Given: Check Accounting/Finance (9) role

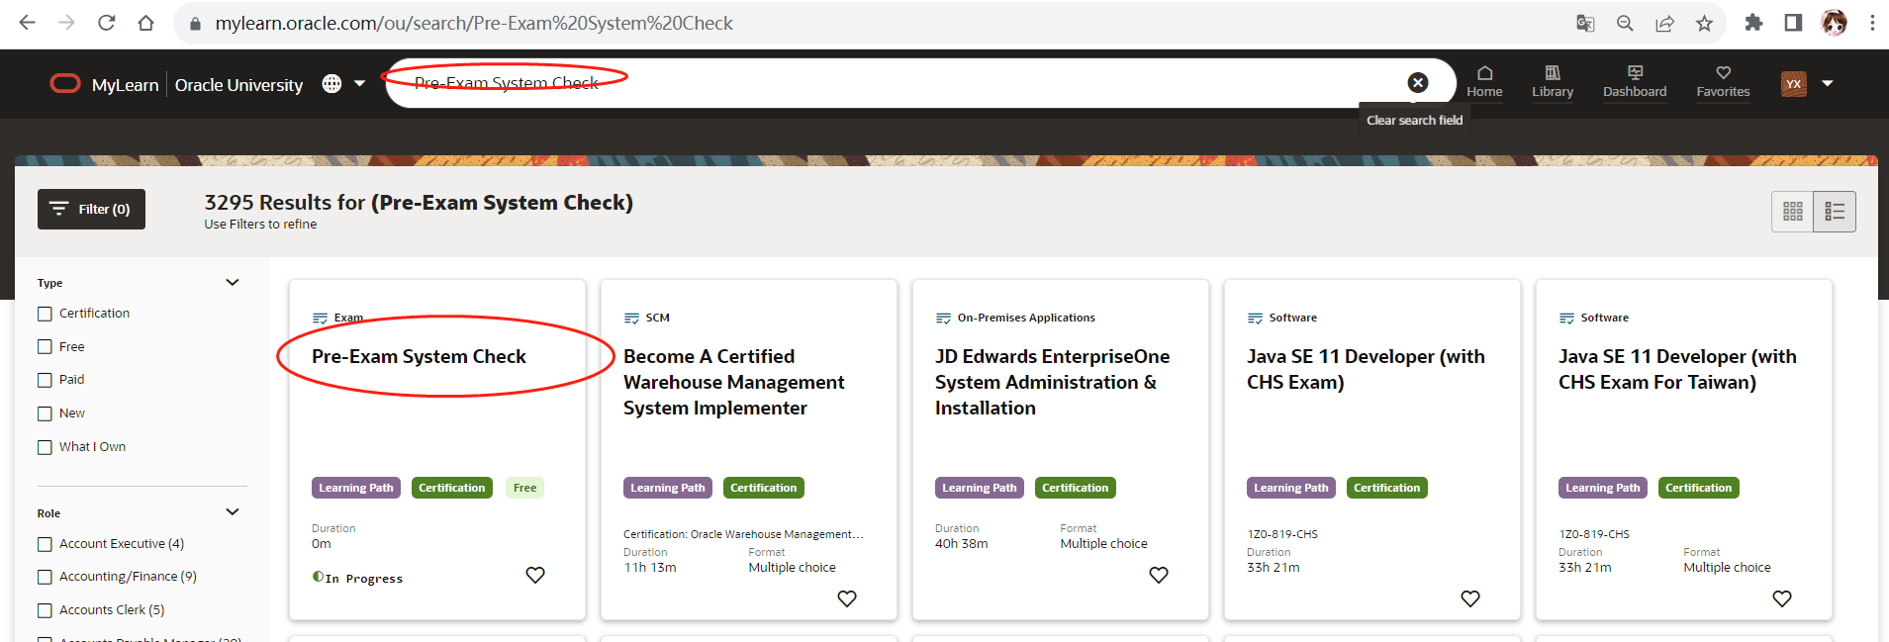Looking at the screenshot, I should [45, 577].
